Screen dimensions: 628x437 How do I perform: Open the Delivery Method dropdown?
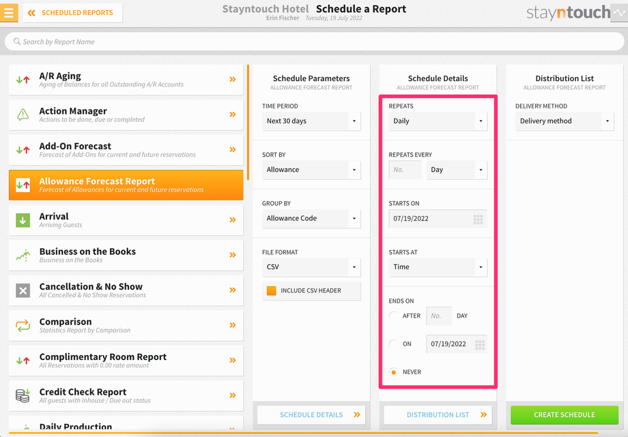pyautogui.click(x=565, y=121)
